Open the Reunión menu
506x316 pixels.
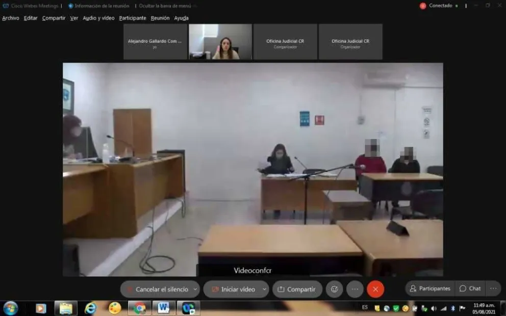pyautogui.click(x=160, y=18)
